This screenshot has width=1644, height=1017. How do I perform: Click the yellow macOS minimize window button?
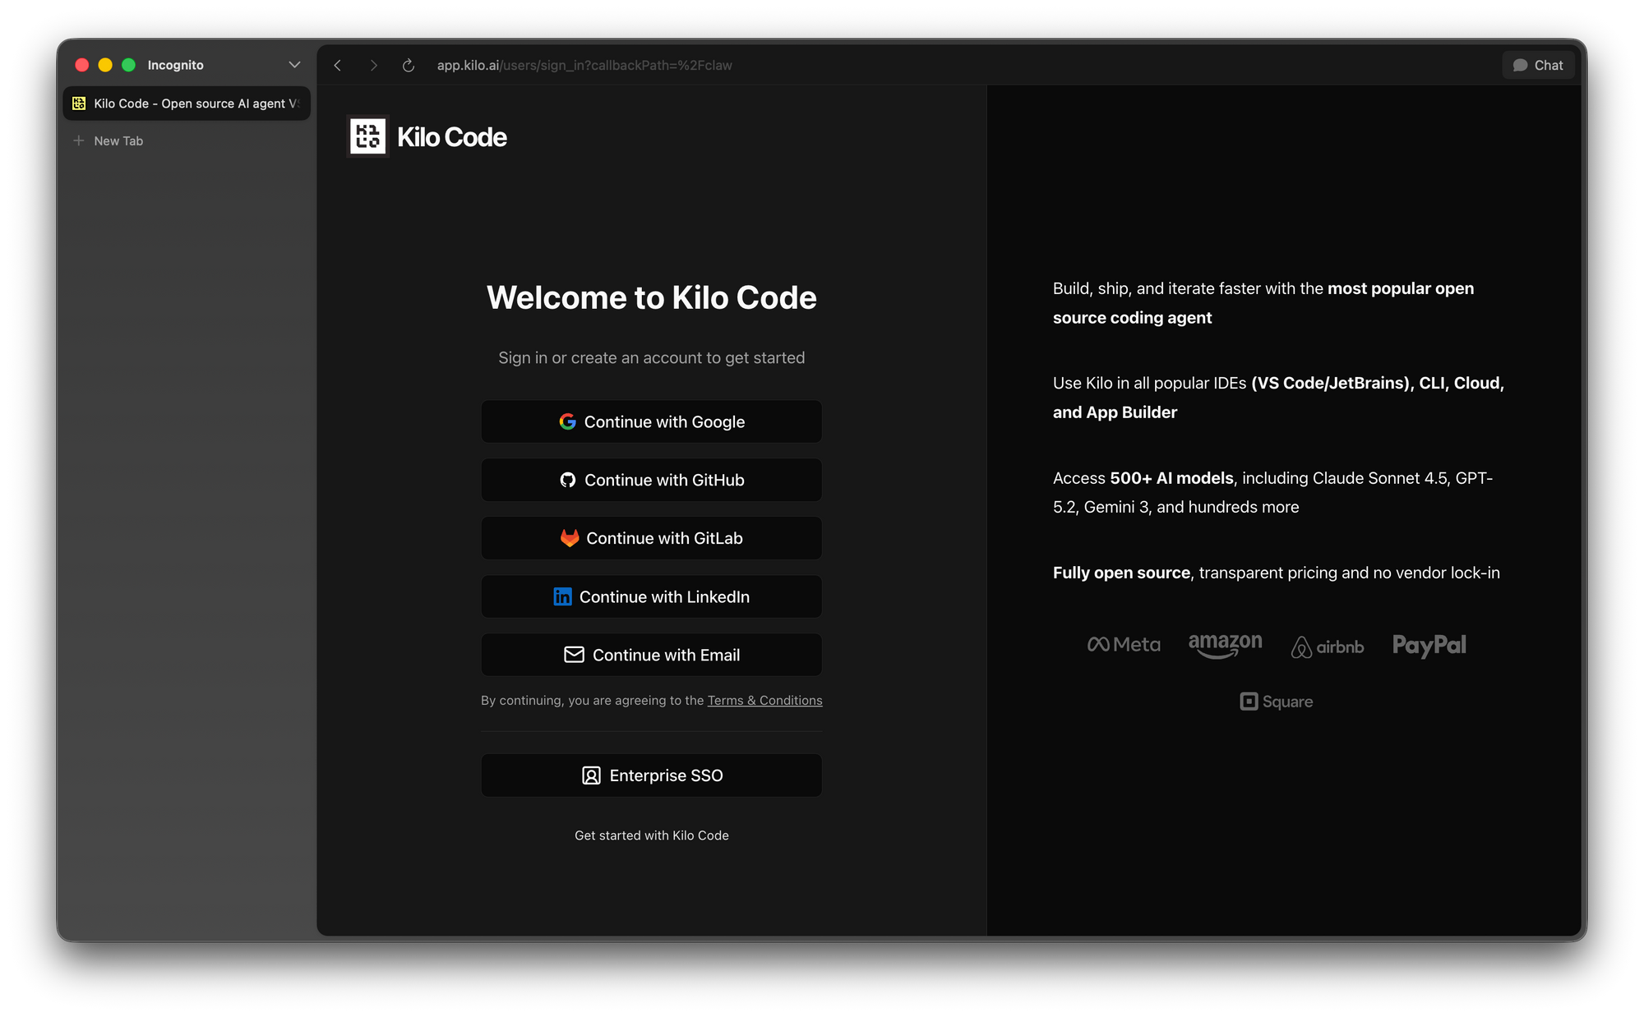[x=105, y=65]
